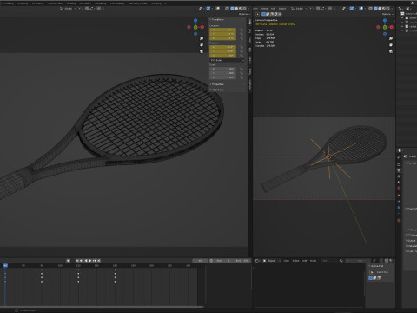
Task: Click the zoom magnifier icon in left viewport
Action: 202,38
